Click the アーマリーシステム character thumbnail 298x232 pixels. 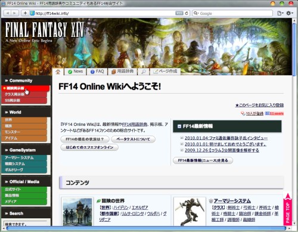point(190,212)
